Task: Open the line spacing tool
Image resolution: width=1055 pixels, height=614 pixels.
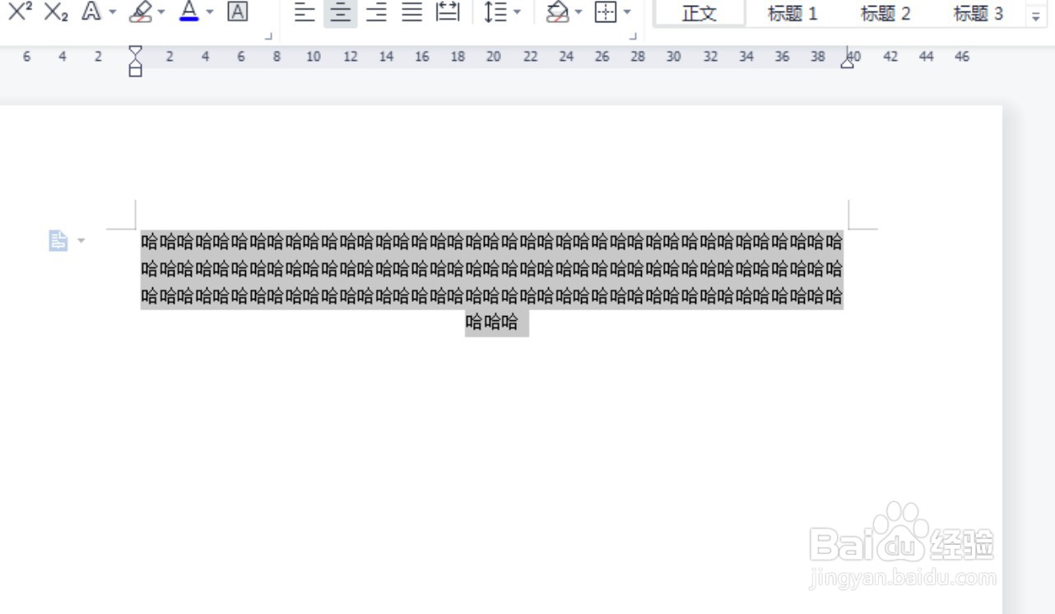Action: pos(495,12)
